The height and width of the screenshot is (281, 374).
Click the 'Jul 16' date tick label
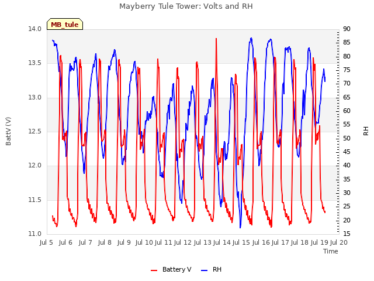click(x=261, y=242)
